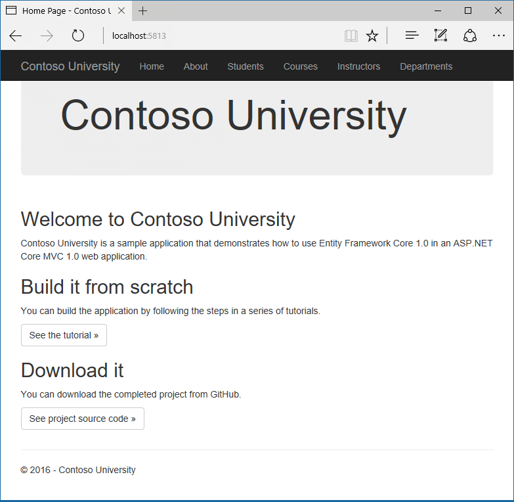The width and height of the screenshot is (514, 502).
Task: Open the More actions ellipsis menu
Action: 498,35
